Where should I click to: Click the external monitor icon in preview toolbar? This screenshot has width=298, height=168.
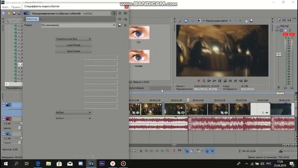[x=186, y=21]
